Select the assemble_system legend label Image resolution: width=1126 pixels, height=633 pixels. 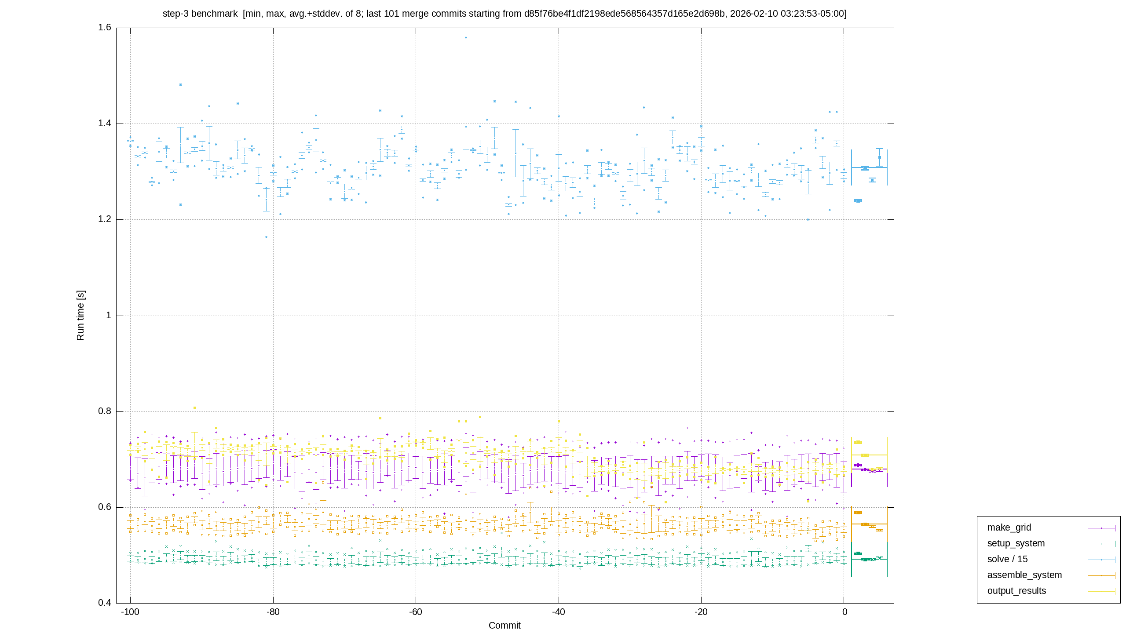click(x=1024, y=575)
